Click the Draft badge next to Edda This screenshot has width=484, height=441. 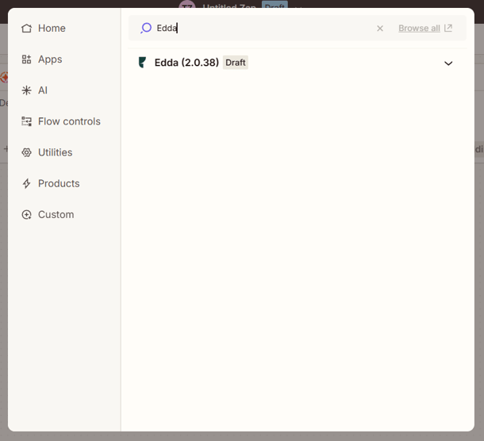point(236,63)
